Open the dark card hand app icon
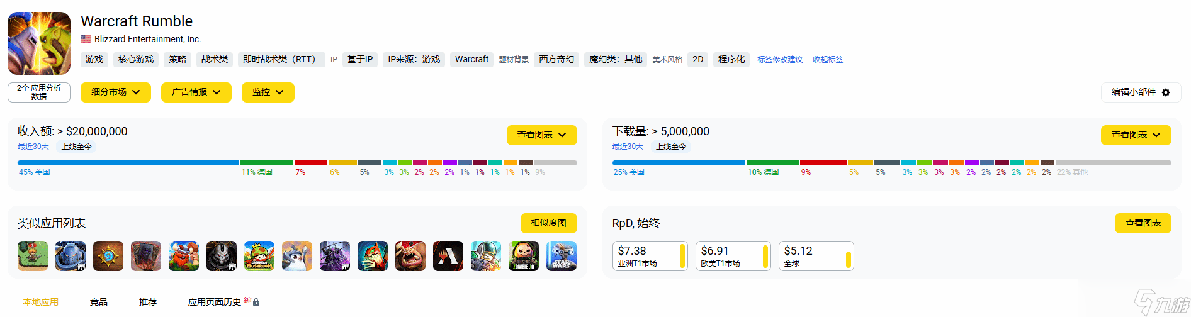The image size is (1191, 317). point(146,256)
